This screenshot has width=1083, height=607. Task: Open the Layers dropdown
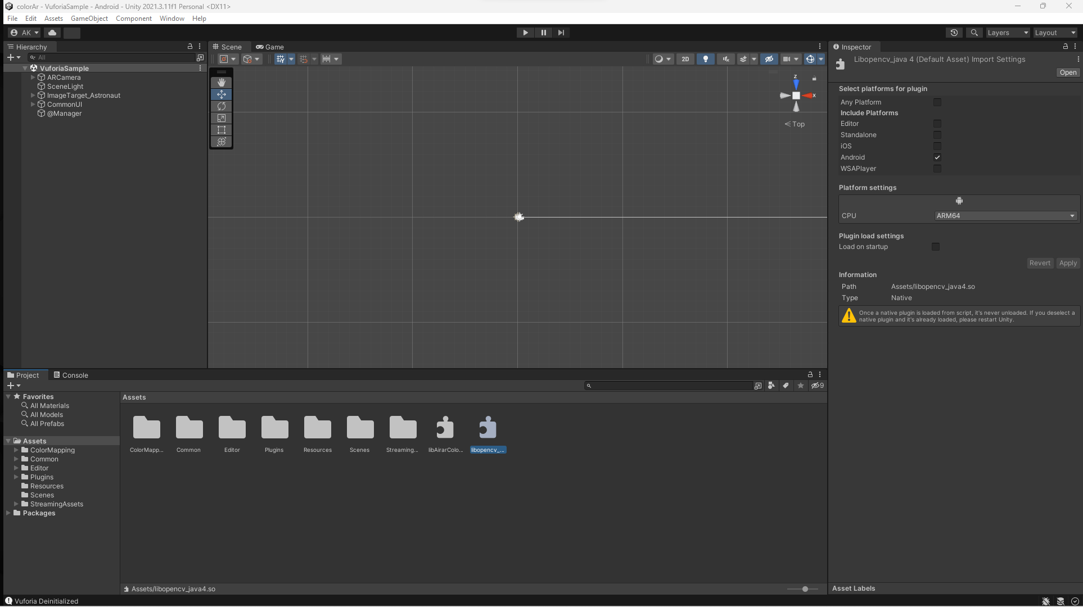pos(1007,33)
